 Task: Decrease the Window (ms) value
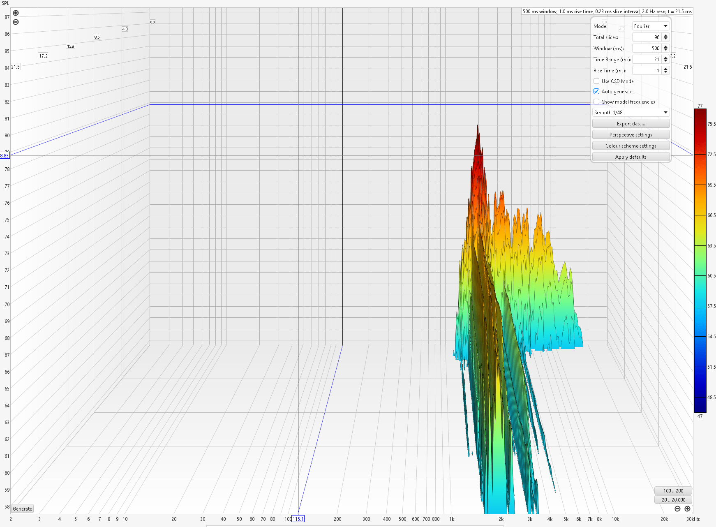[665, 50]
